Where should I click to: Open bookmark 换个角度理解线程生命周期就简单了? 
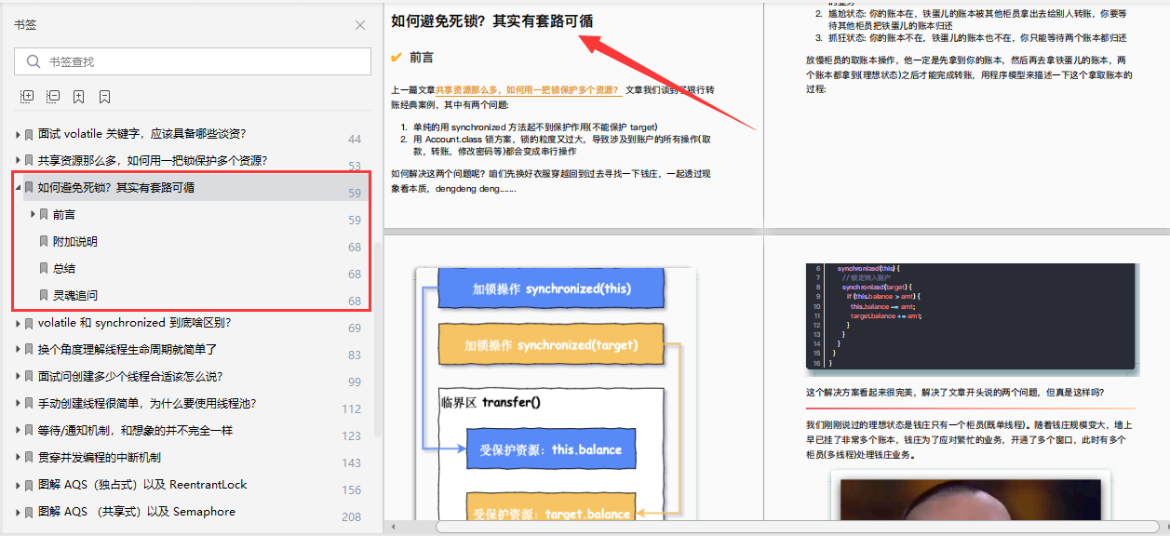(x=128, y=350)
